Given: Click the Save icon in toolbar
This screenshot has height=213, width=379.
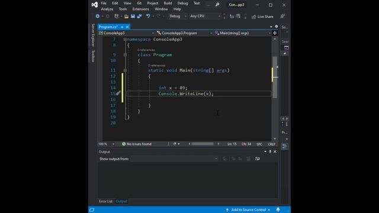Looking at the screenshot, I should tap(133, 16).
